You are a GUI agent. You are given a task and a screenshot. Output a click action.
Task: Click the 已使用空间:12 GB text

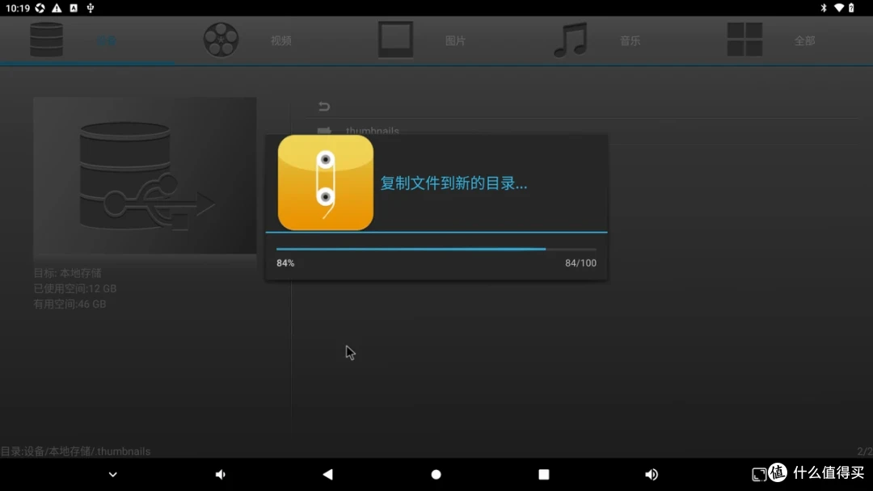click(74, 288)
